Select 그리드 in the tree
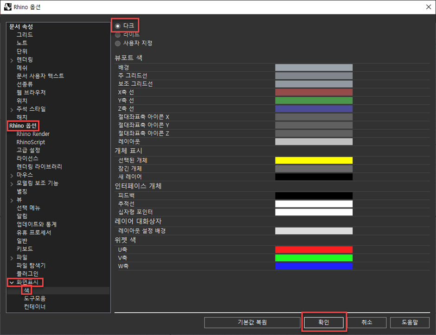Viewport: 436px width, 335px height. tap(25, 35)
